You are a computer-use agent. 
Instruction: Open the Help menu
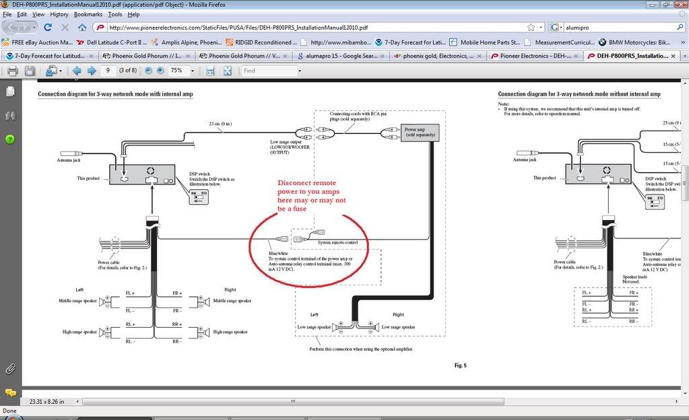click(x=133, y=15)
